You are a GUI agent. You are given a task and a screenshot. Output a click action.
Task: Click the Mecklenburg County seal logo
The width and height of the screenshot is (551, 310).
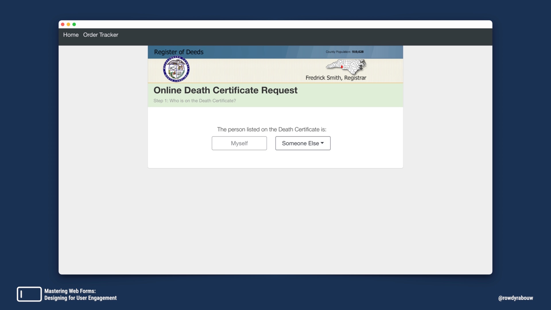(176, 69)
